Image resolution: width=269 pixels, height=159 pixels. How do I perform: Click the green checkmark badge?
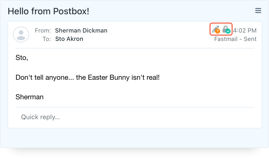tap(228, 31)
